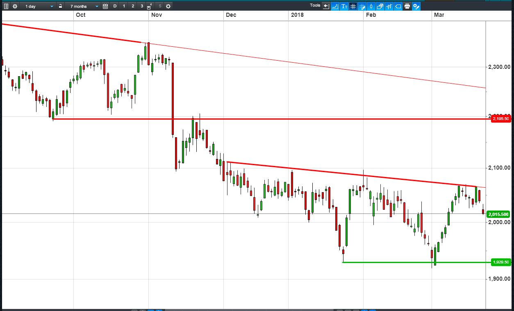514x311 pixels.
Task: Open the overlay windows icon
Action: point(380,6)
